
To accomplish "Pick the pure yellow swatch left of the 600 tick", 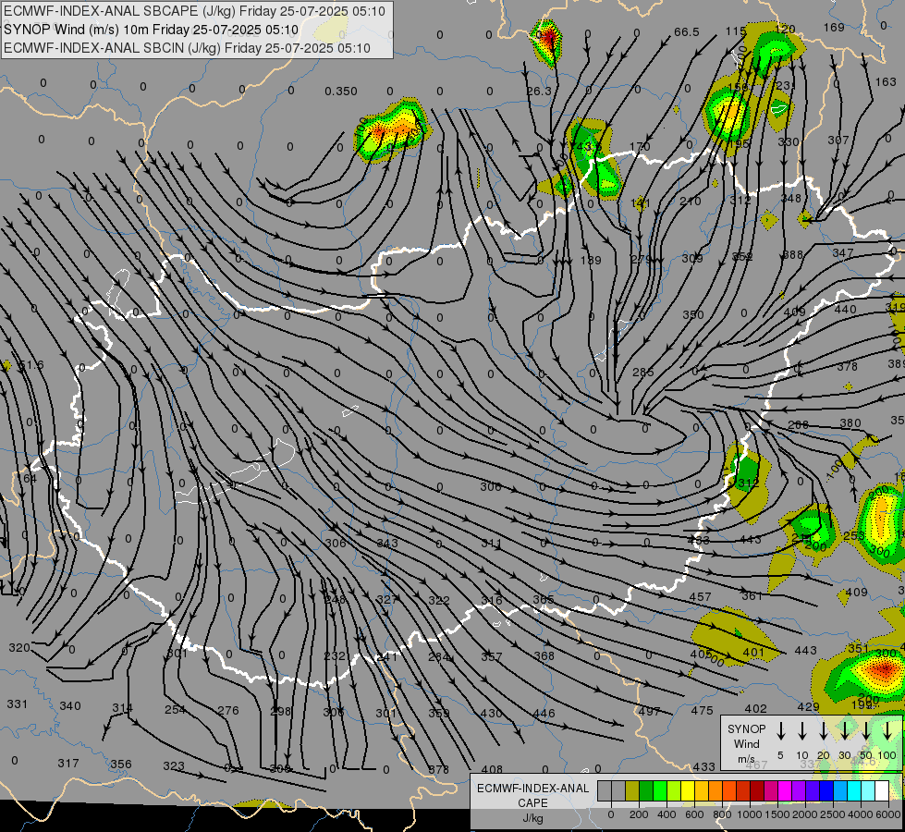I will 688,791.
